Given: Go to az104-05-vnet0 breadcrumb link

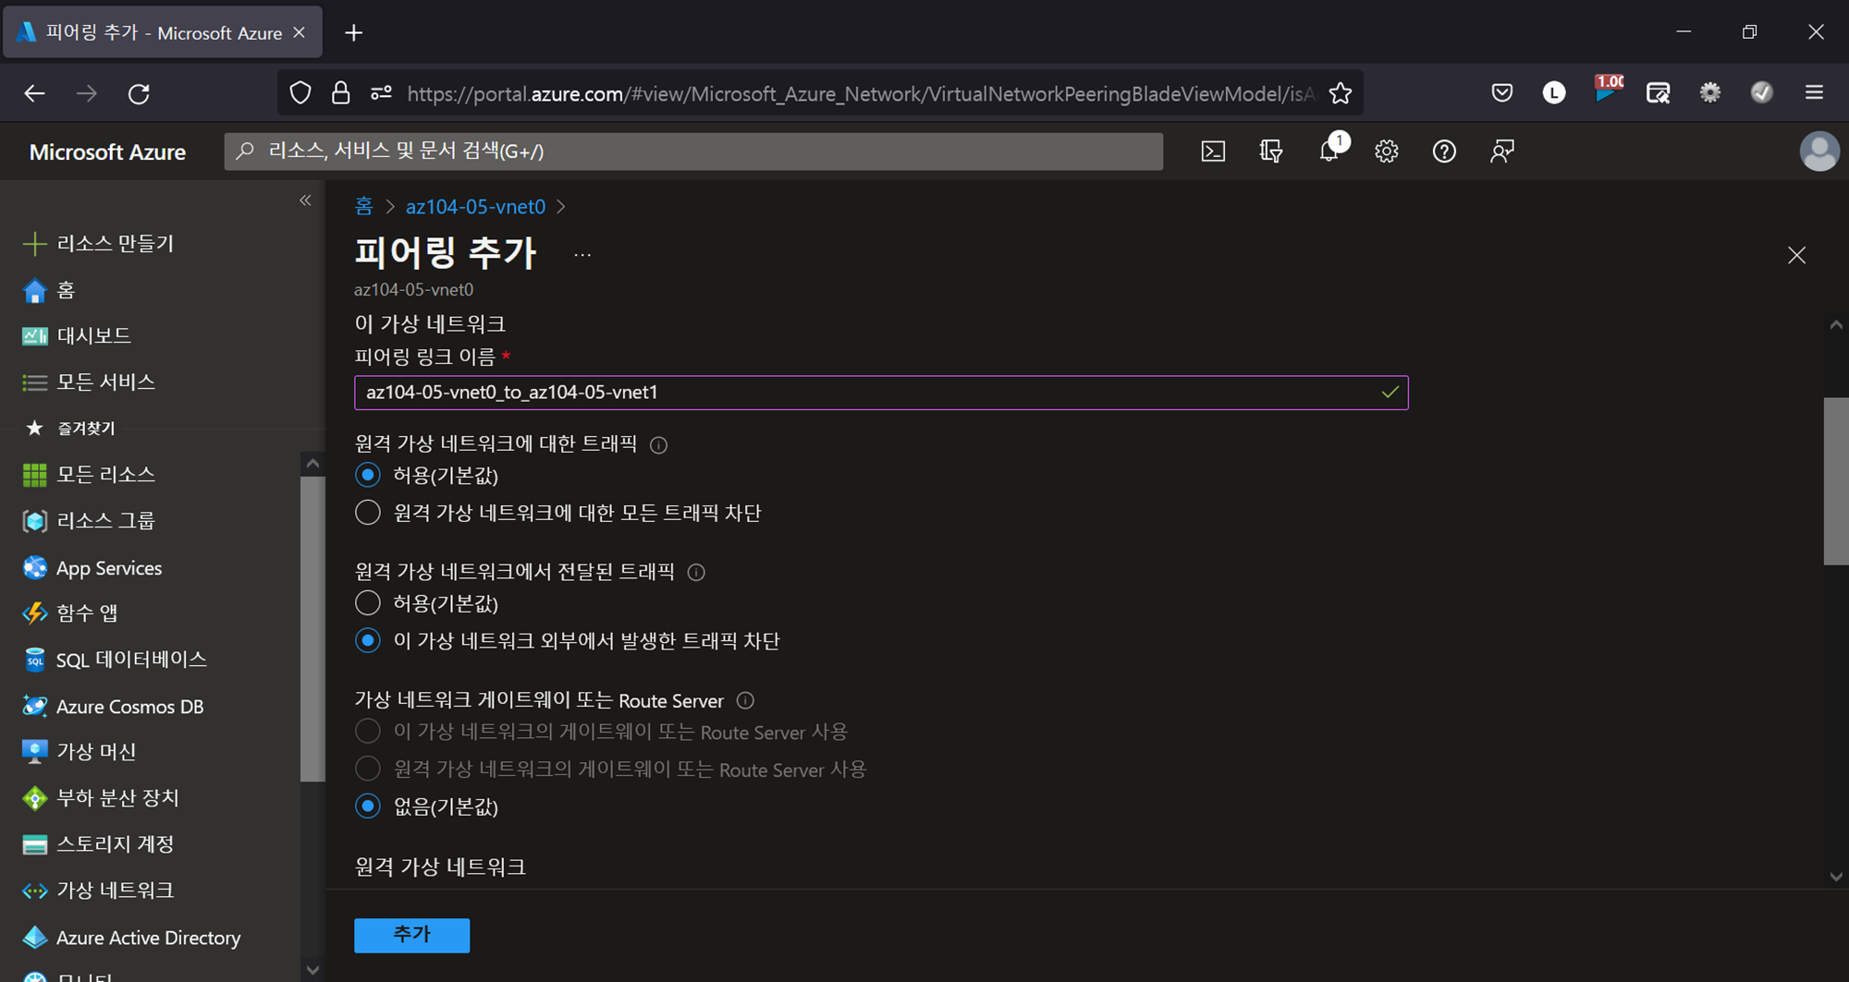Looking at the screenshot, I should 475,206.
